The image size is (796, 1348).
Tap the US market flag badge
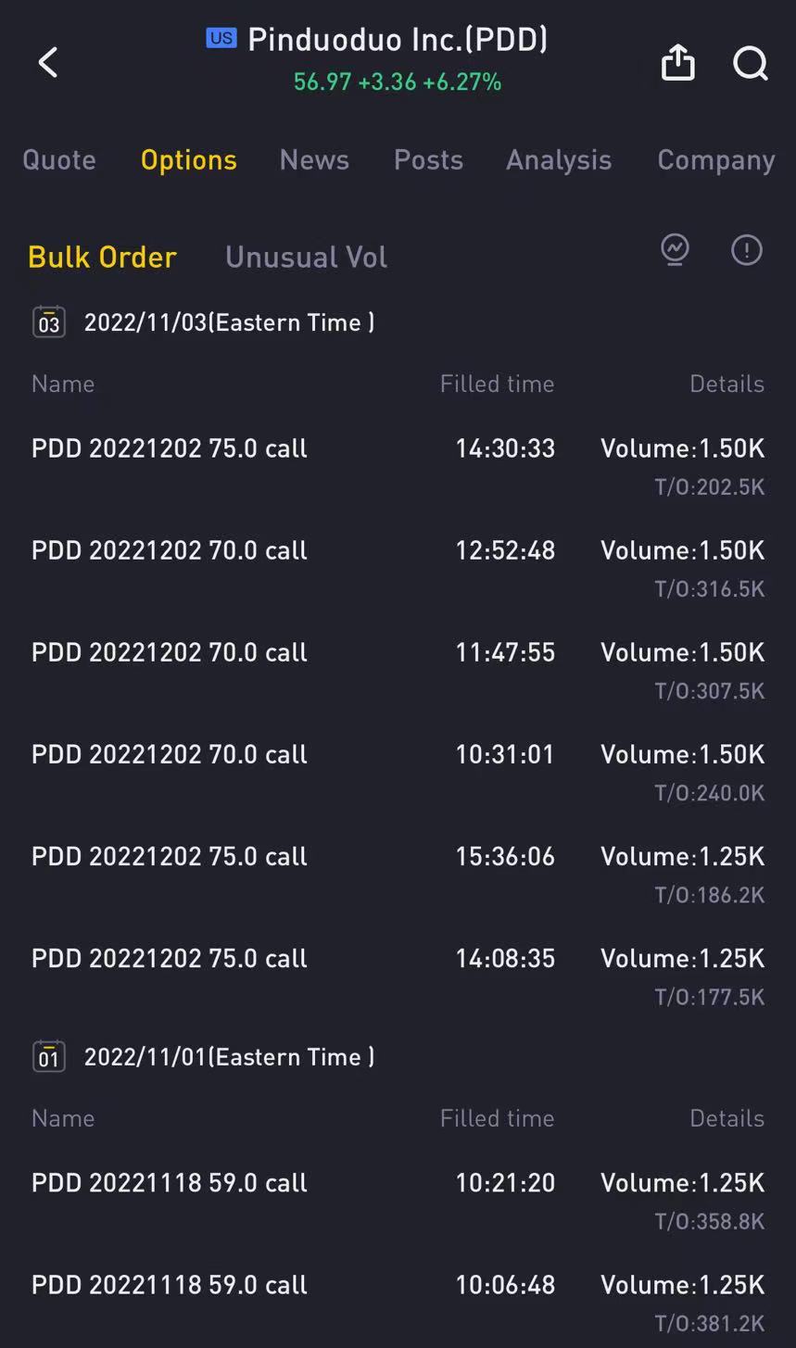pos(221,38)
